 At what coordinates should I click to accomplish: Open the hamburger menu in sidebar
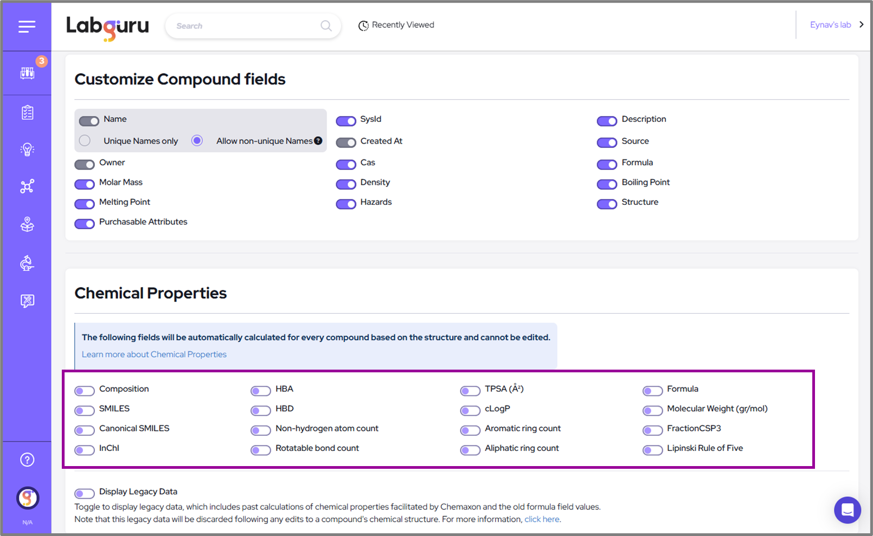(x=27, y=27)
